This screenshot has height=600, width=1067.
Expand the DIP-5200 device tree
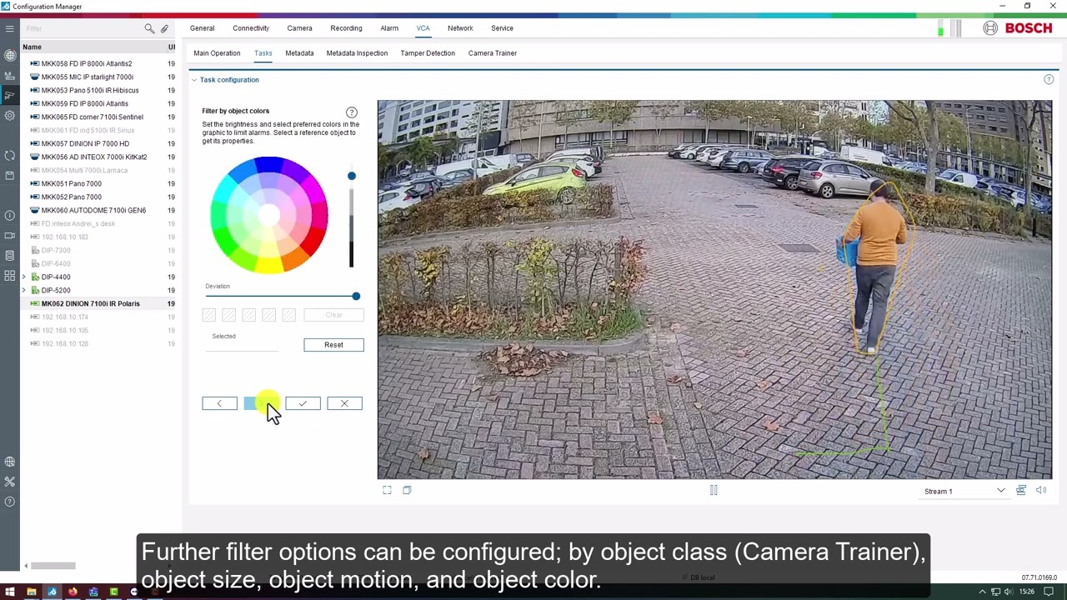pos(24,290)
